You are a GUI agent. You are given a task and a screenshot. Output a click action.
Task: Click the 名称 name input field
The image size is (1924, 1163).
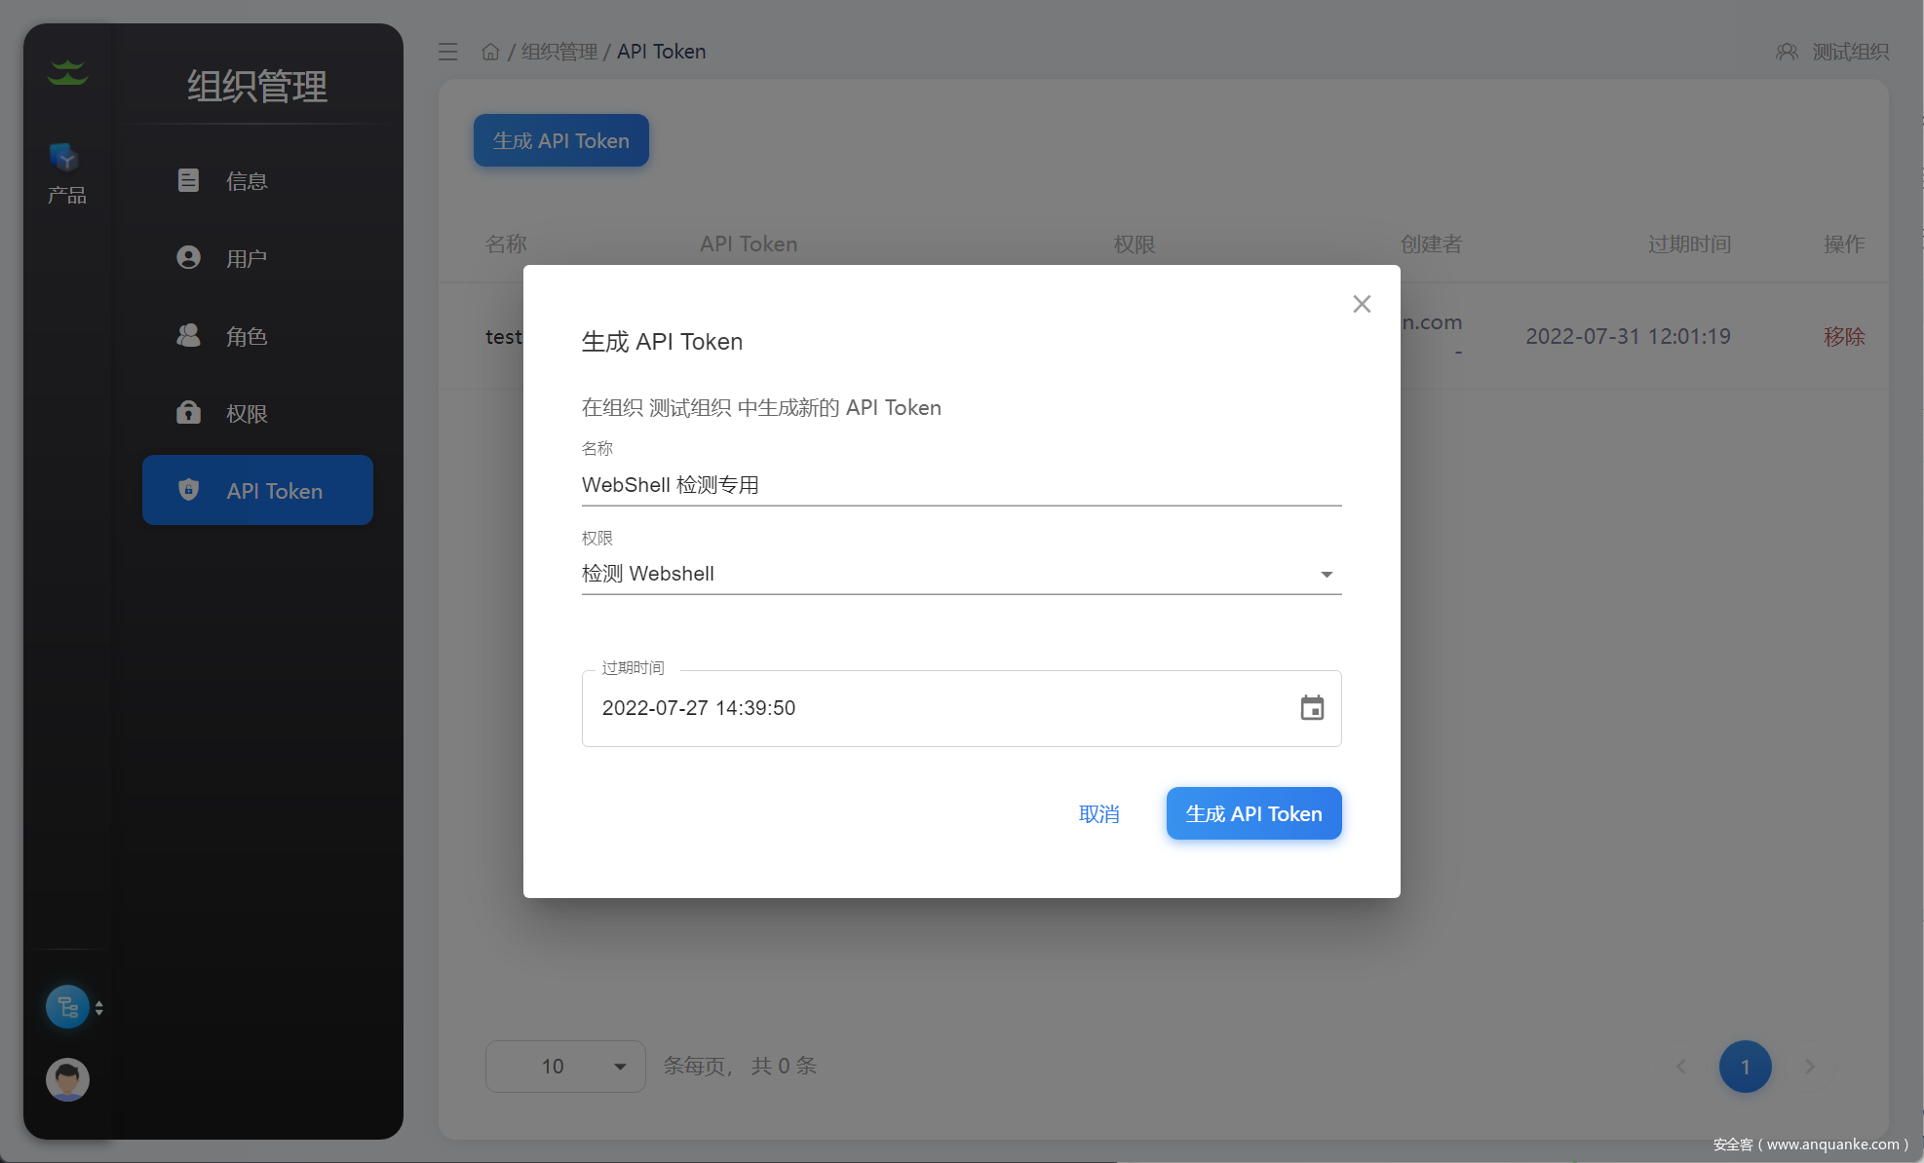[960, 485]
